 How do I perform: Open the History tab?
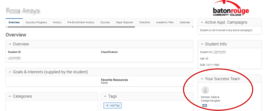[x=57, y=22]
